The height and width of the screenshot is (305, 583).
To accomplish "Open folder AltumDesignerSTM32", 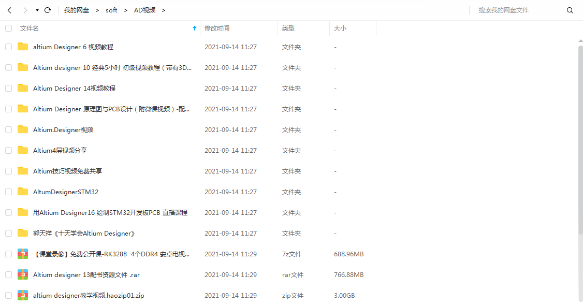I will (x=66, y=192).
